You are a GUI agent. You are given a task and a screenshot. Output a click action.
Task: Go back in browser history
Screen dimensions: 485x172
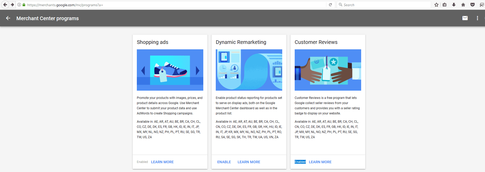tap(5, 5)
